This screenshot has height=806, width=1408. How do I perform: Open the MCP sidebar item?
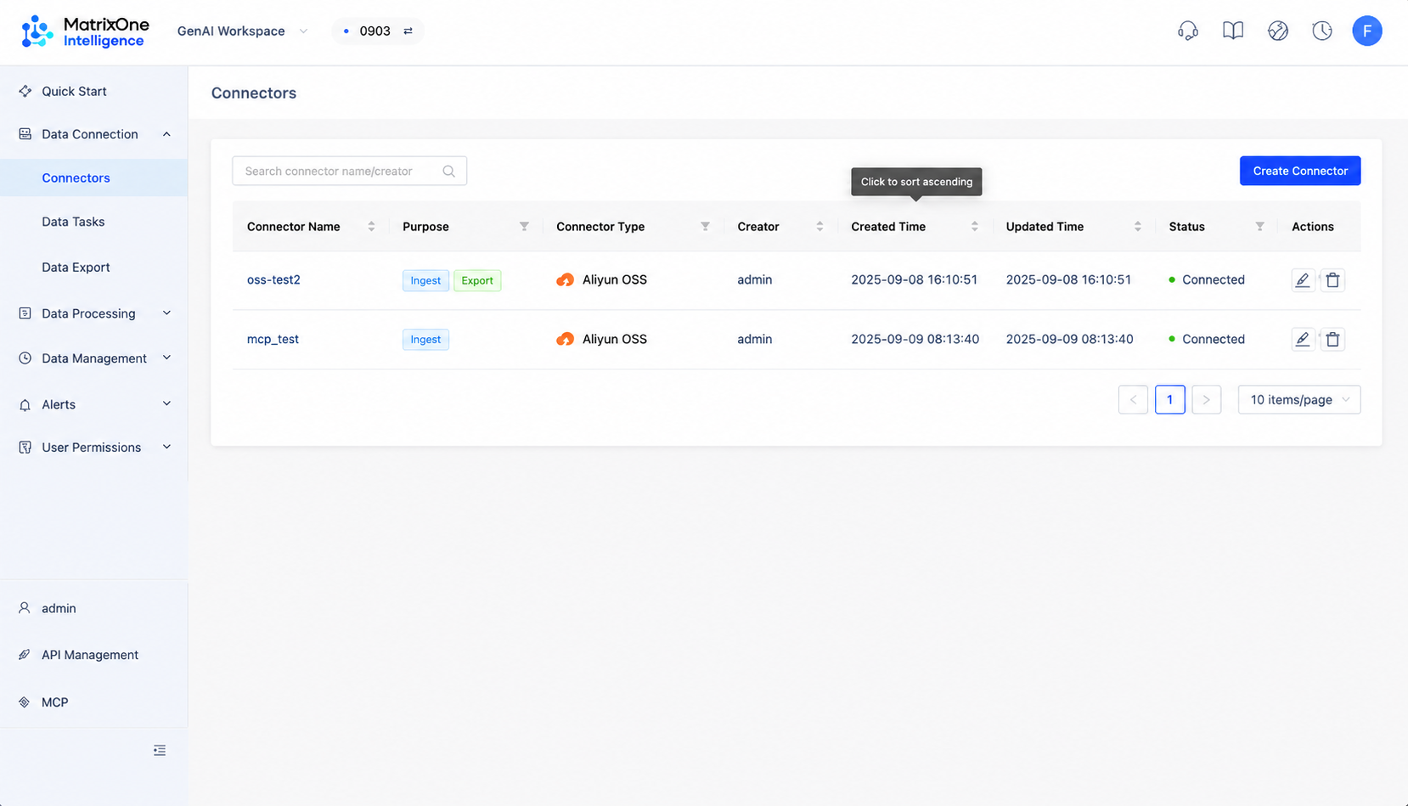click(54, 702)
